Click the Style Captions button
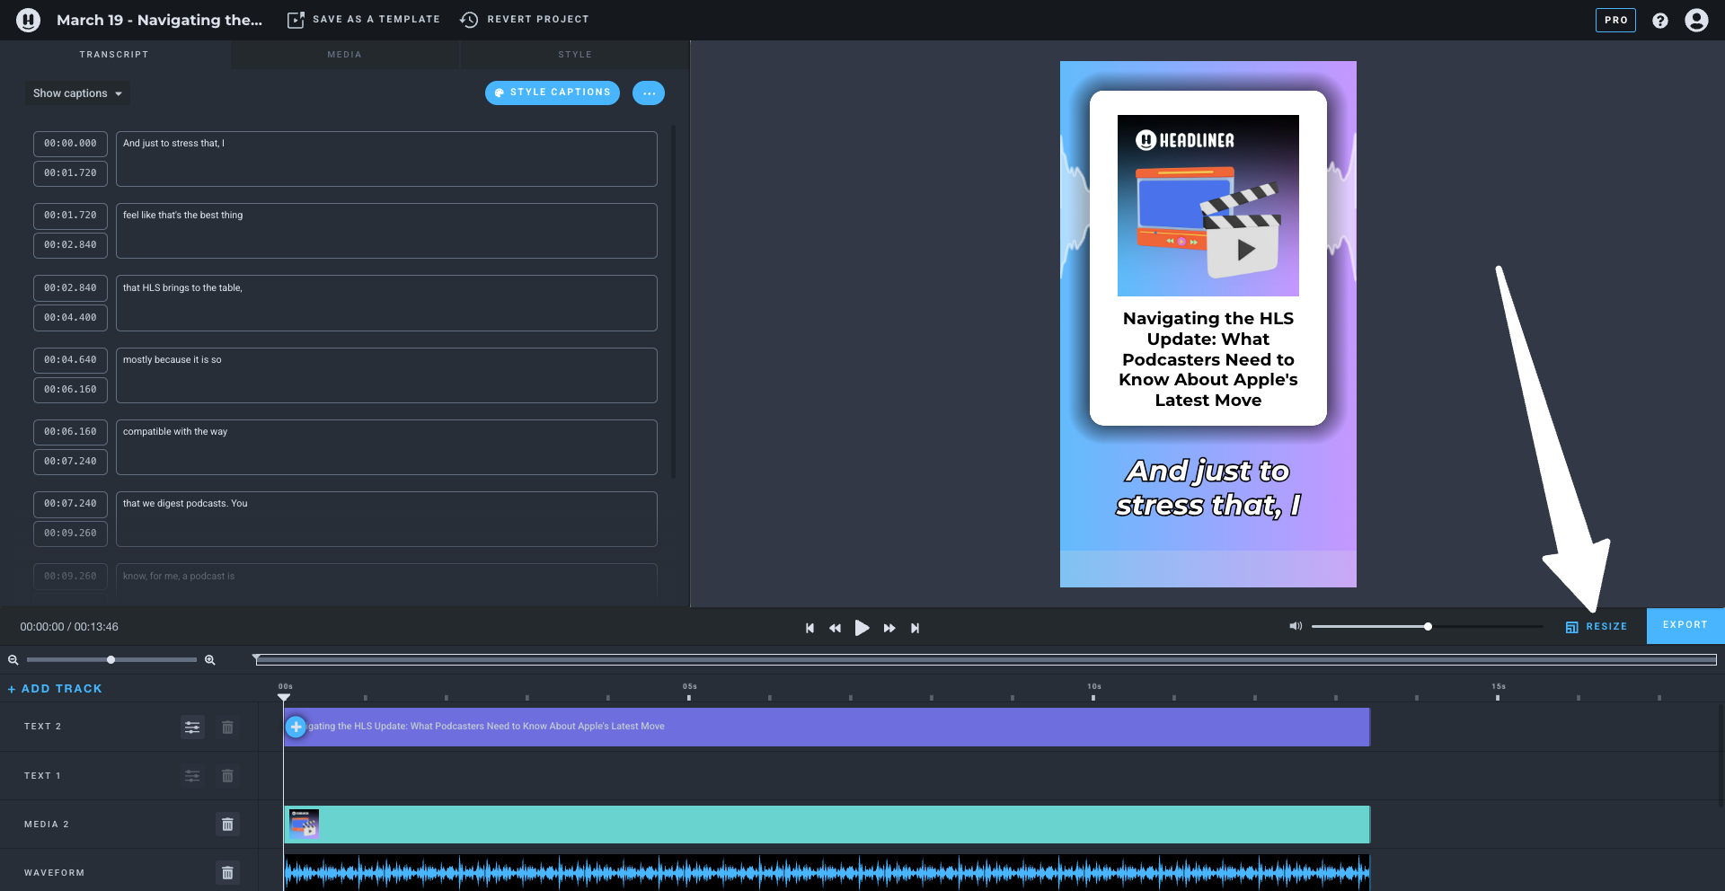 [x=552, y=93]
